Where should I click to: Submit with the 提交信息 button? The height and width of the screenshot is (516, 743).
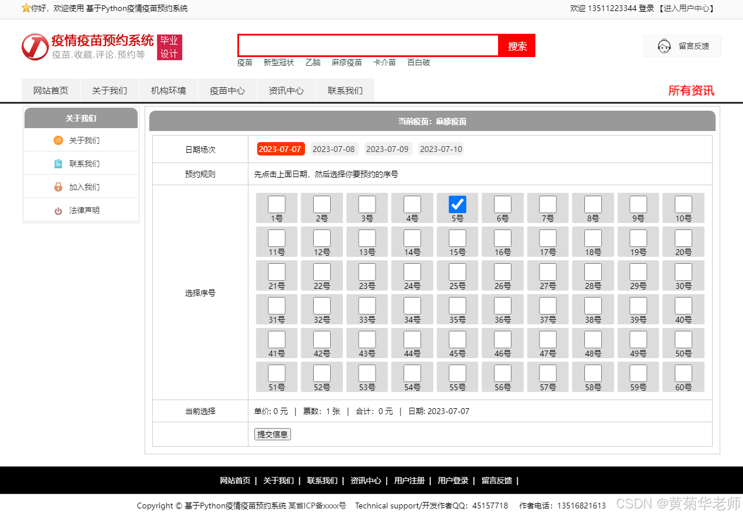pos(272,434)
